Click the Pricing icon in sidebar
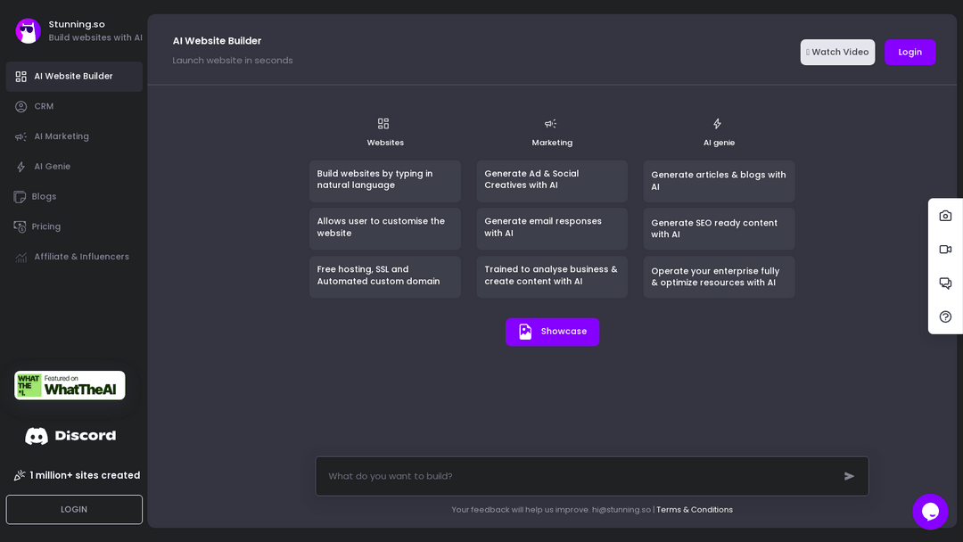The width and height of the screenshot is (963, 542). coord(20,226)
